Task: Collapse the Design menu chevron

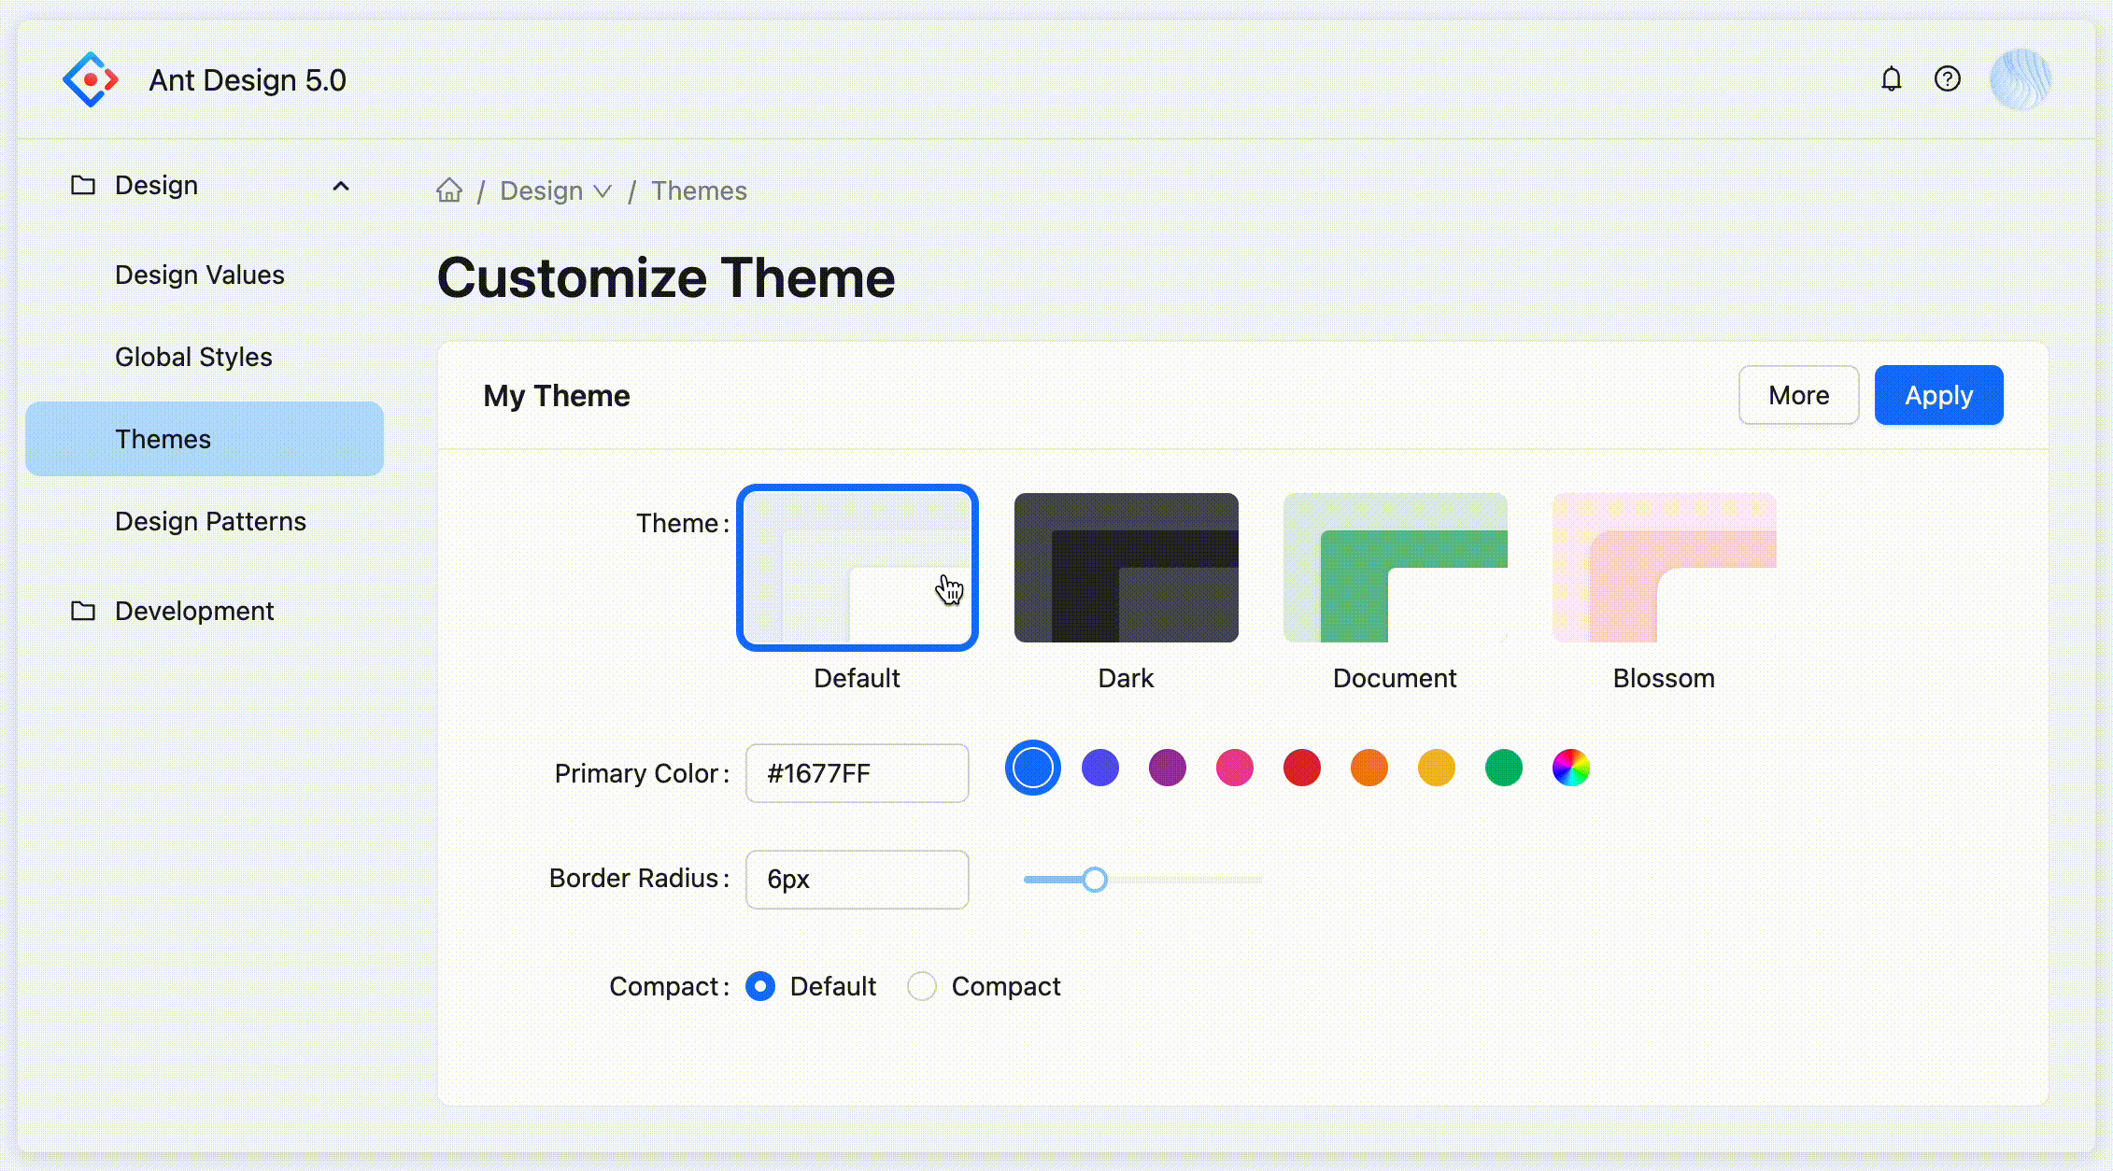Action: [341, 186]
